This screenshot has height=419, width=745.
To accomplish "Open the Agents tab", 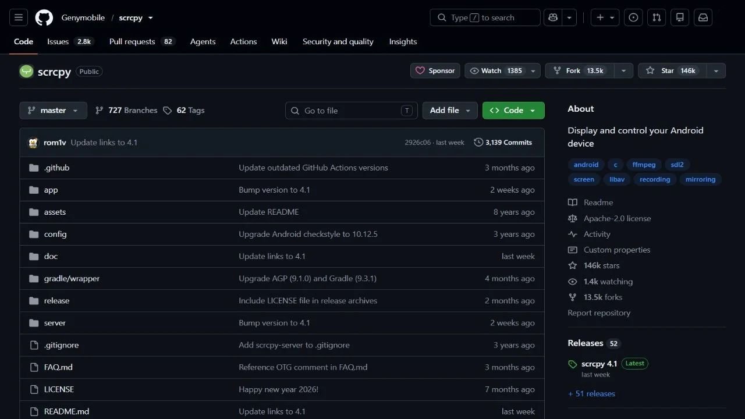I will coord(203,42).
